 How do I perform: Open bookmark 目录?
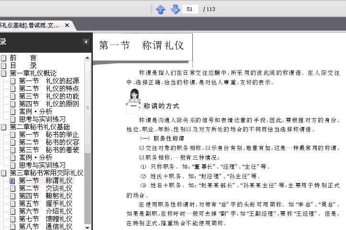point(23,66)
